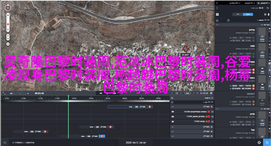Click the coordinates readout in the status bar
This screenshot has width=271, height=146.
tap(23, 143)
